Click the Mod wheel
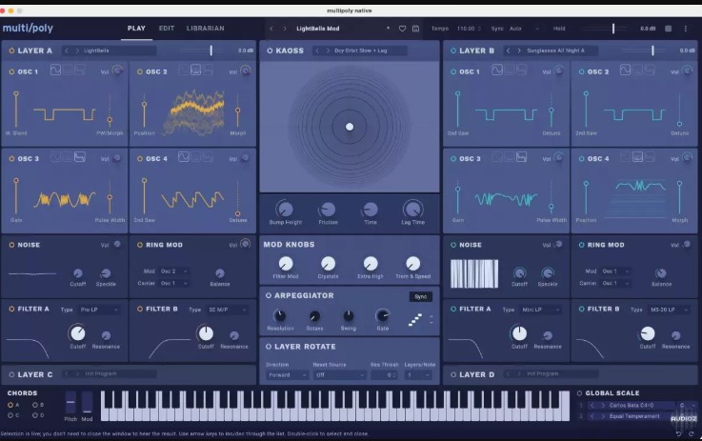 point(87,402)
